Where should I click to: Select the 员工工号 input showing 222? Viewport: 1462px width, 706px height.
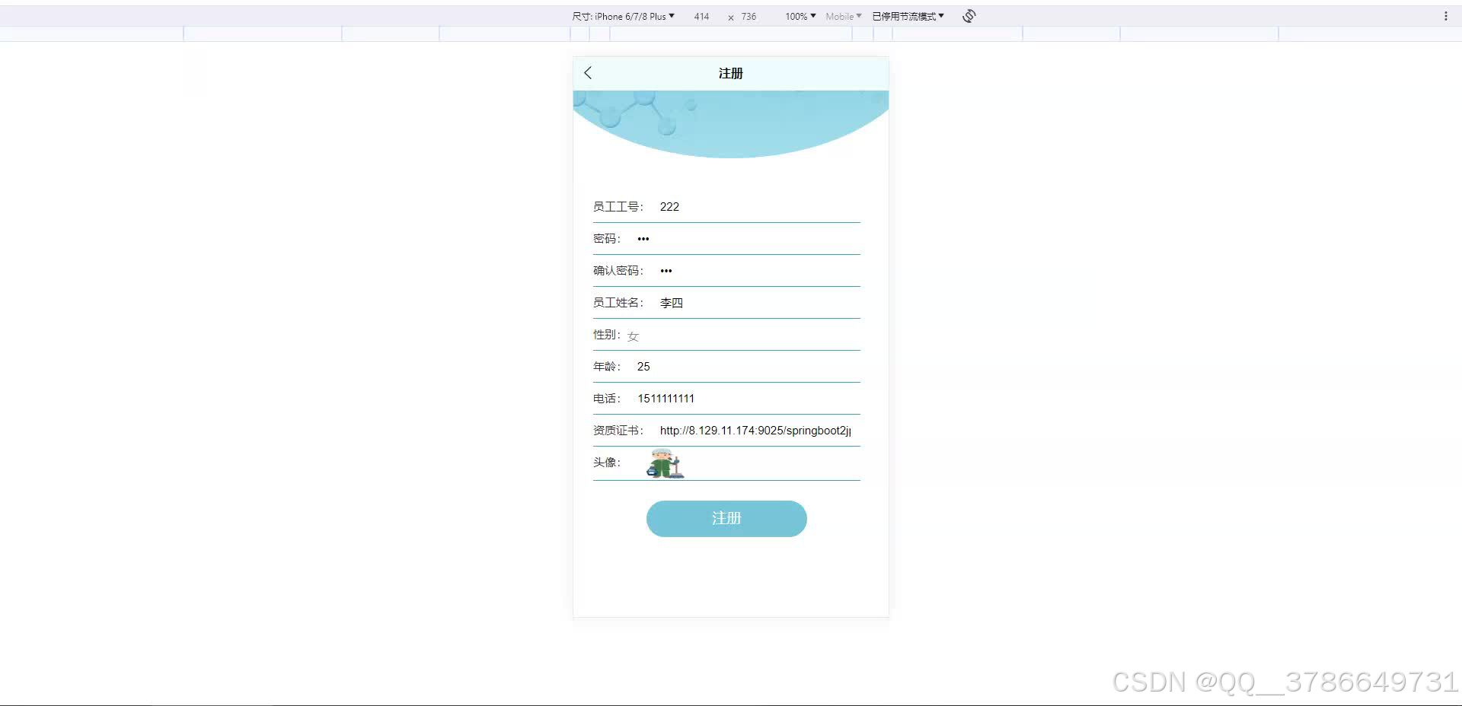[x=754, y=206]
